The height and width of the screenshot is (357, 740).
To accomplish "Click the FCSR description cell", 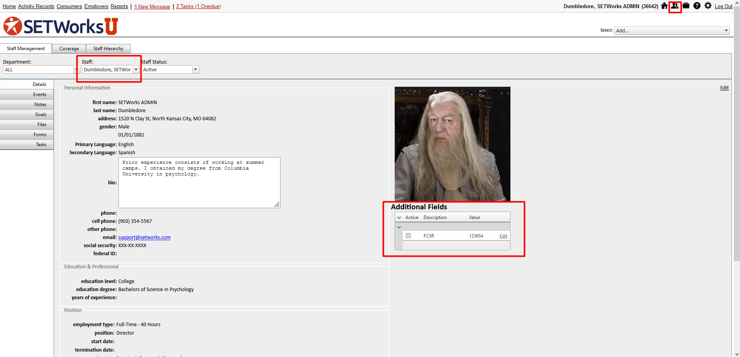I will (429, 236).
